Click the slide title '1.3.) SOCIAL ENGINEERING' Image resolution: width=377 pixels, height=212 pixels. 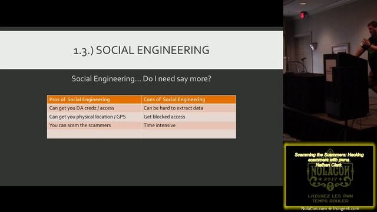pyautogui.click(x=141, y=50)
